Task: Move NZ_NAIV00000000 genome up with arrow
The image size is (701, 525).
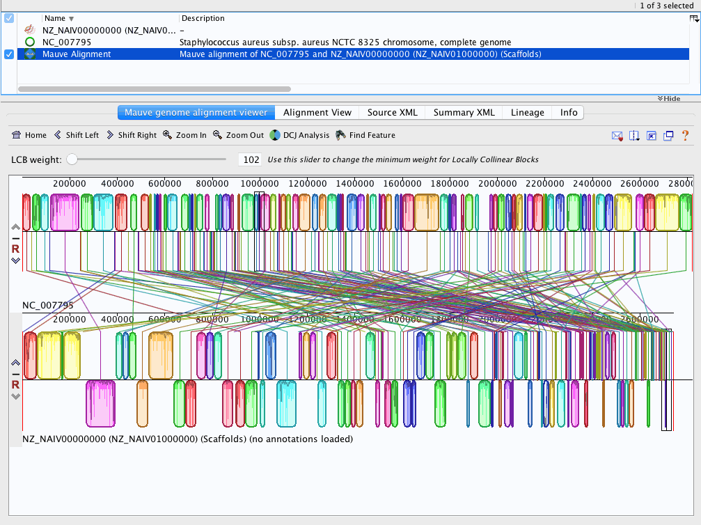Action: (x=15, y=363)
